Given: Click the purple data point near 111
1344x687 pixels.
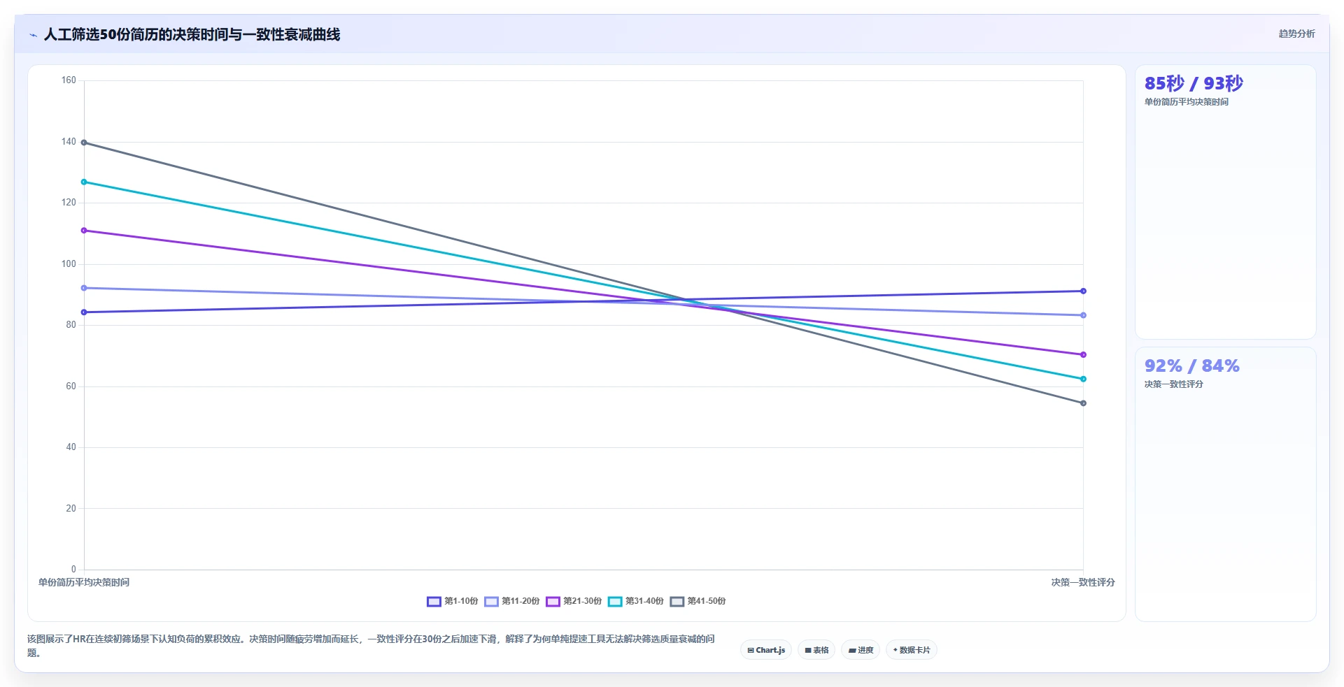Looking at the screenshot, I should click(84, 231).
